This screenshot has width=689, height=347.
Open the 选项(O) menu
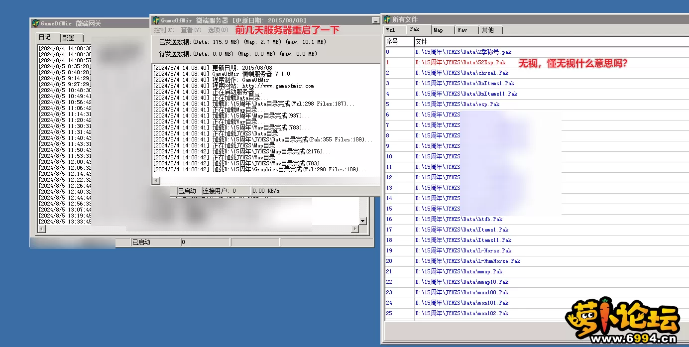point(218,30)
